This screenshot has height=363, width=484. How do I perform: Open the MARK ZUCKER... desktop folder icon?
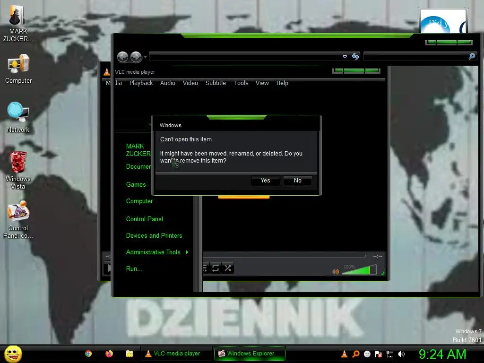17,24
